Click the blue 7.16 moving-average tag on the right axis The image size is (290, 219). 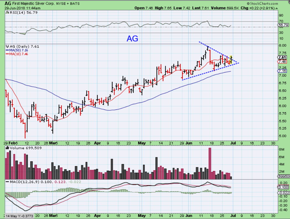point(282,71)
